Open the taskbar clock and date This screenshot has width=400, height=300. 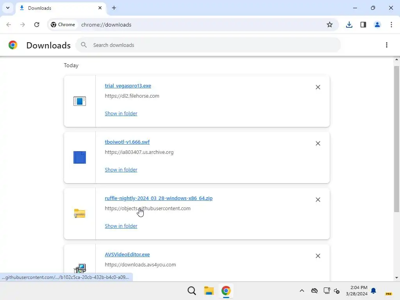(356, 291)
